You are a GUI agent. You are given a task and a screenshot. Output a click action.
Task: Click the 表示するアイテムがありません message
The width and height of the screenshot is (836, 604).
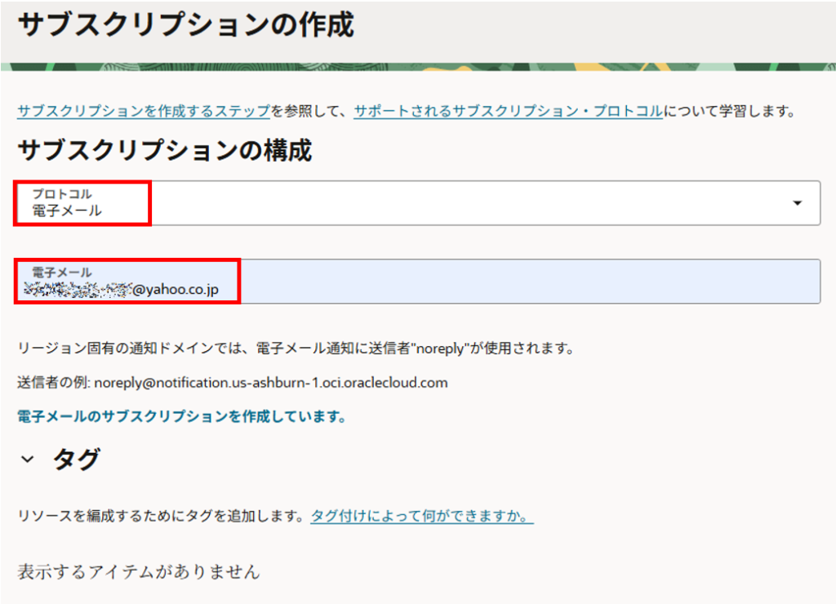click(139, 571)
